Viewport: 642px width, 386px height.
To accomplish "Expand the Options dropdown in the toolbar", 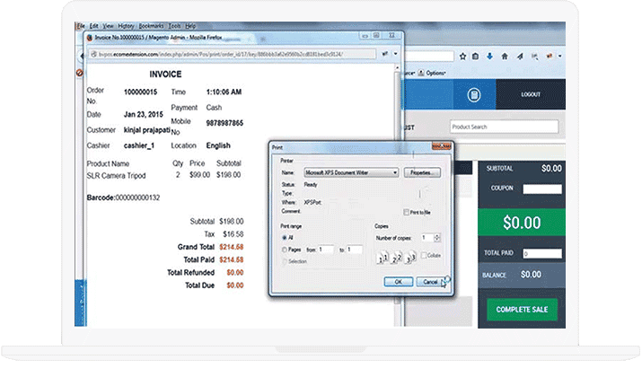I will pos(435,73).
